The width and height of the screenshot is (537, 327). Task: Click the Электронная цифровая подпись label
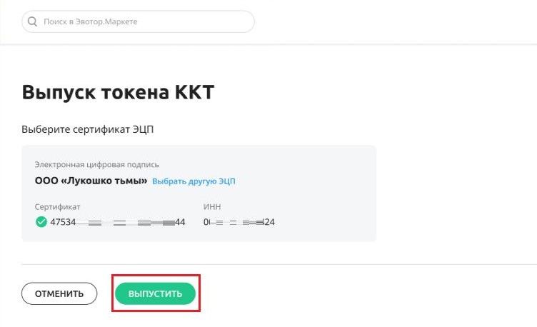pyautogui.click(x=96, y=165)
